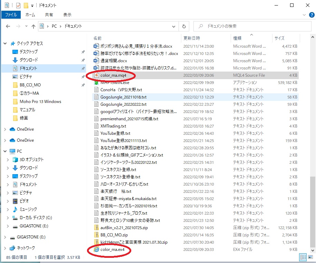
Task: Open the 表示 ribbon tab
Action: click(67, 15)
